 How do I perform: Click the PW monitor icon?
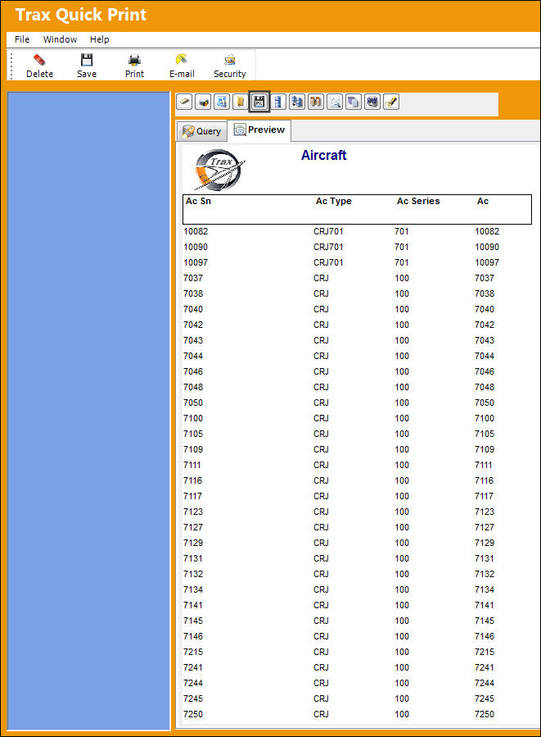pyautogui.click(x=372, y=102)
